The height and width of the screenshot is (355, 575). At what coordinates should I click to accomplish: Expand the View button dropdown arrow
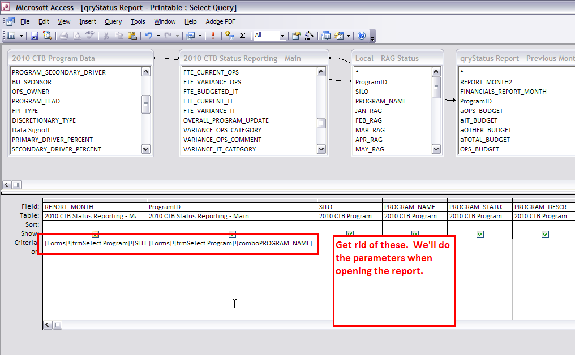[x=22, y=36]
